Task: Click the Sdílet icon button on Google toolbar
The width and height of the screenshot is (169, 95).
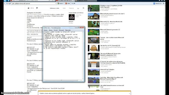Action: point(68,3)
